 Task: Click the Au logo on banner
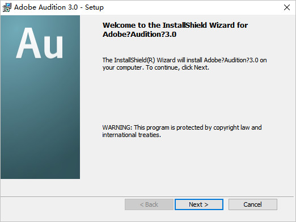coord(40,43)
